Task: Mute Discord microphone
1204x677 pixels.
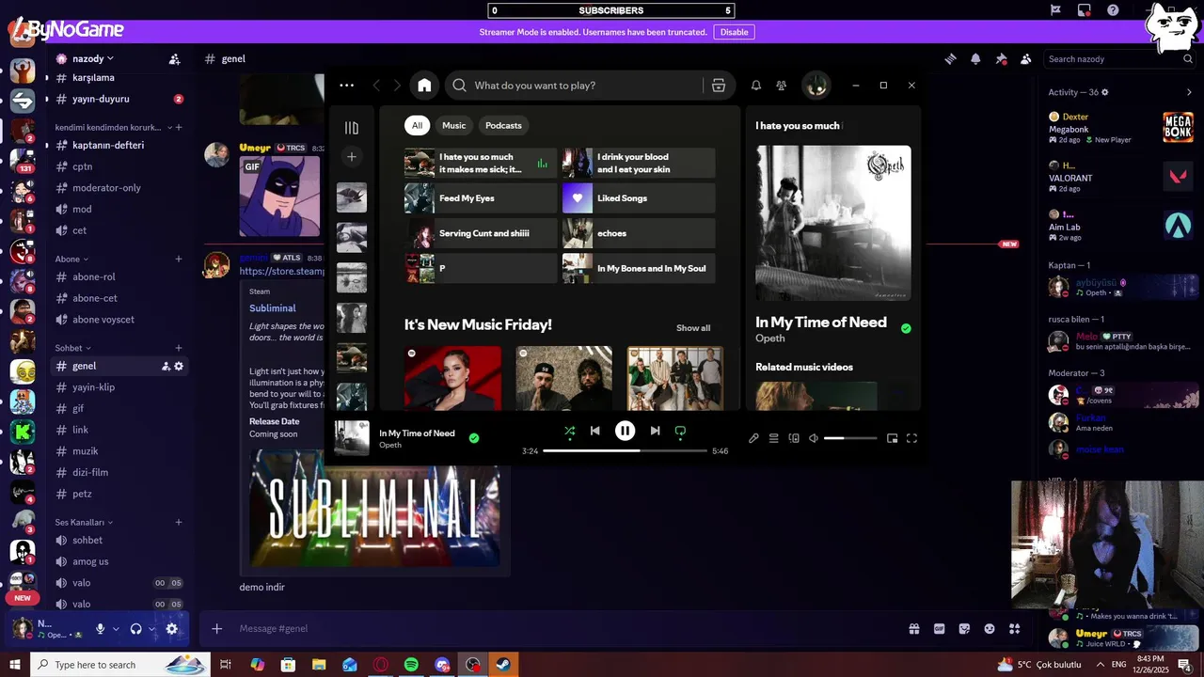Action: (100, 629)
